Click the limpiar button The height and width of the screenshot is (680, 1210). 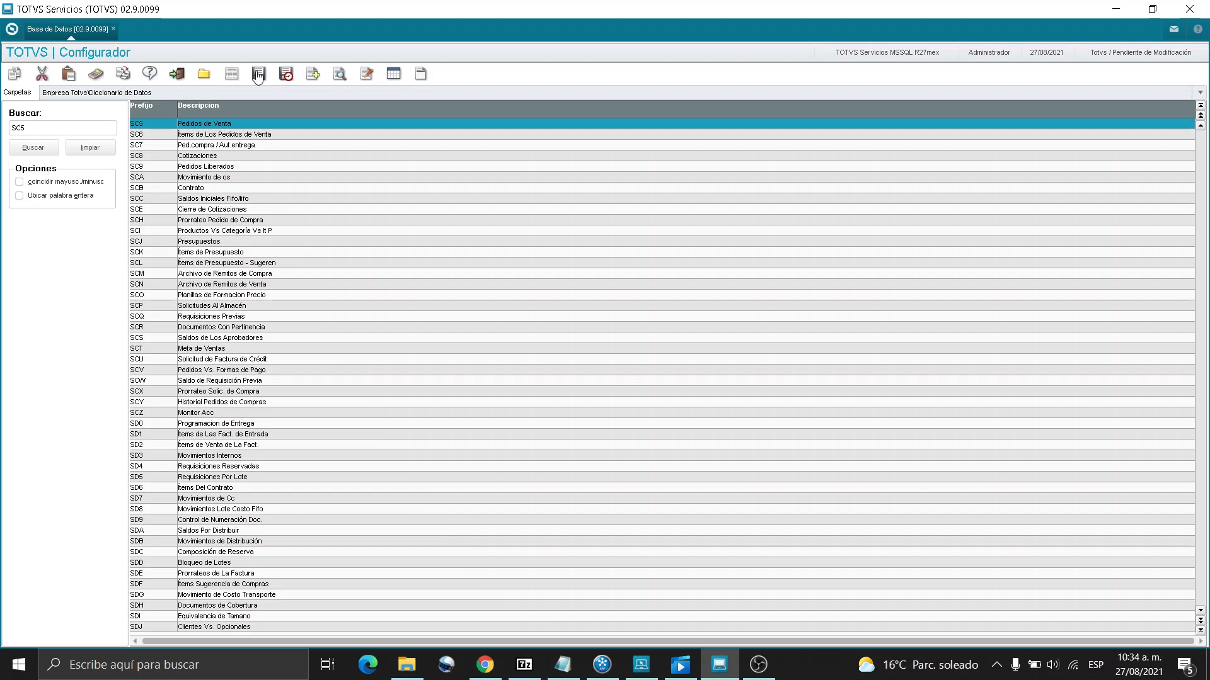click(x=90, y=147)
